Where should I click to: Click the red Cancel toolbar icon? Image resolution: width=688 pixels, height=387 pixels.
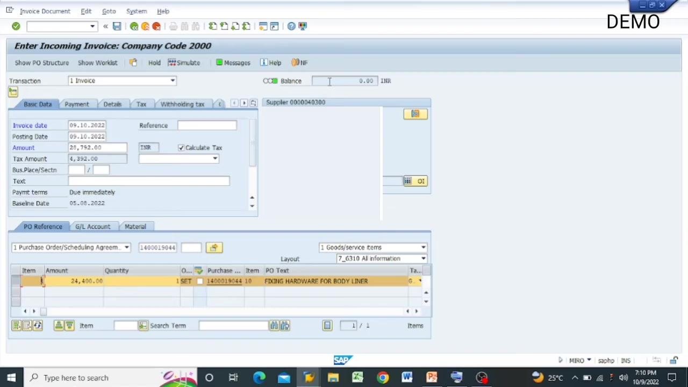point(156,26)
